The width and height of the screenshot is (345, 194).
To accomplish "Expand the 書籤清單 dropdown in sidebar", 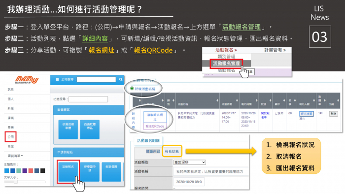I will tap(15, 156).
